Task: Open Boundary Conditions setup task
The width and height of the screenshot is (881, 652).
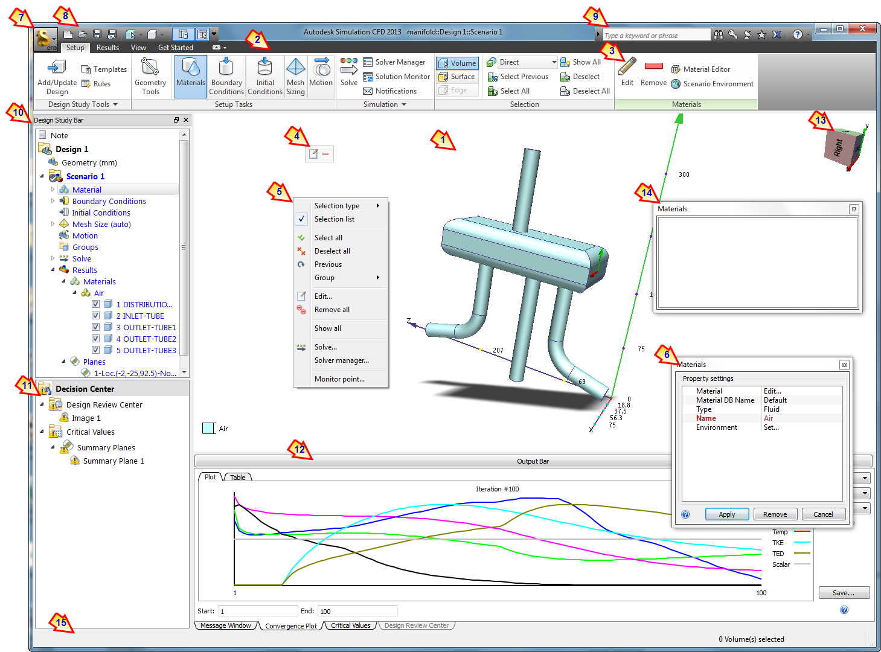Action: point(226,77)
